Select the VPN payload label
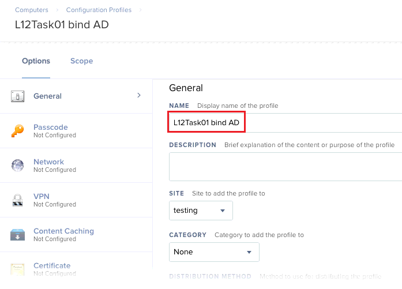Image resolution: width=402 pixels, height=289 pixels. pyautogui.click(x=42, y=197)
